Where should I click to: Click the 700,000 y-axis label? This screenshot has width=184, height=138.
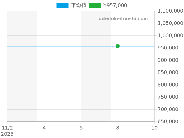tap(170, 109)
